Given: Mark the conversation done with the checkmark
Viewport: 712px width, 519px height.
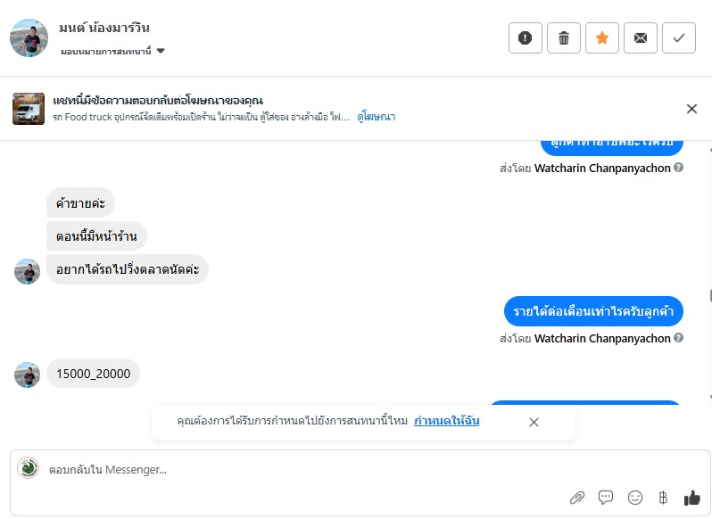Looking at the screenshot, I should [x=679, y=38].
